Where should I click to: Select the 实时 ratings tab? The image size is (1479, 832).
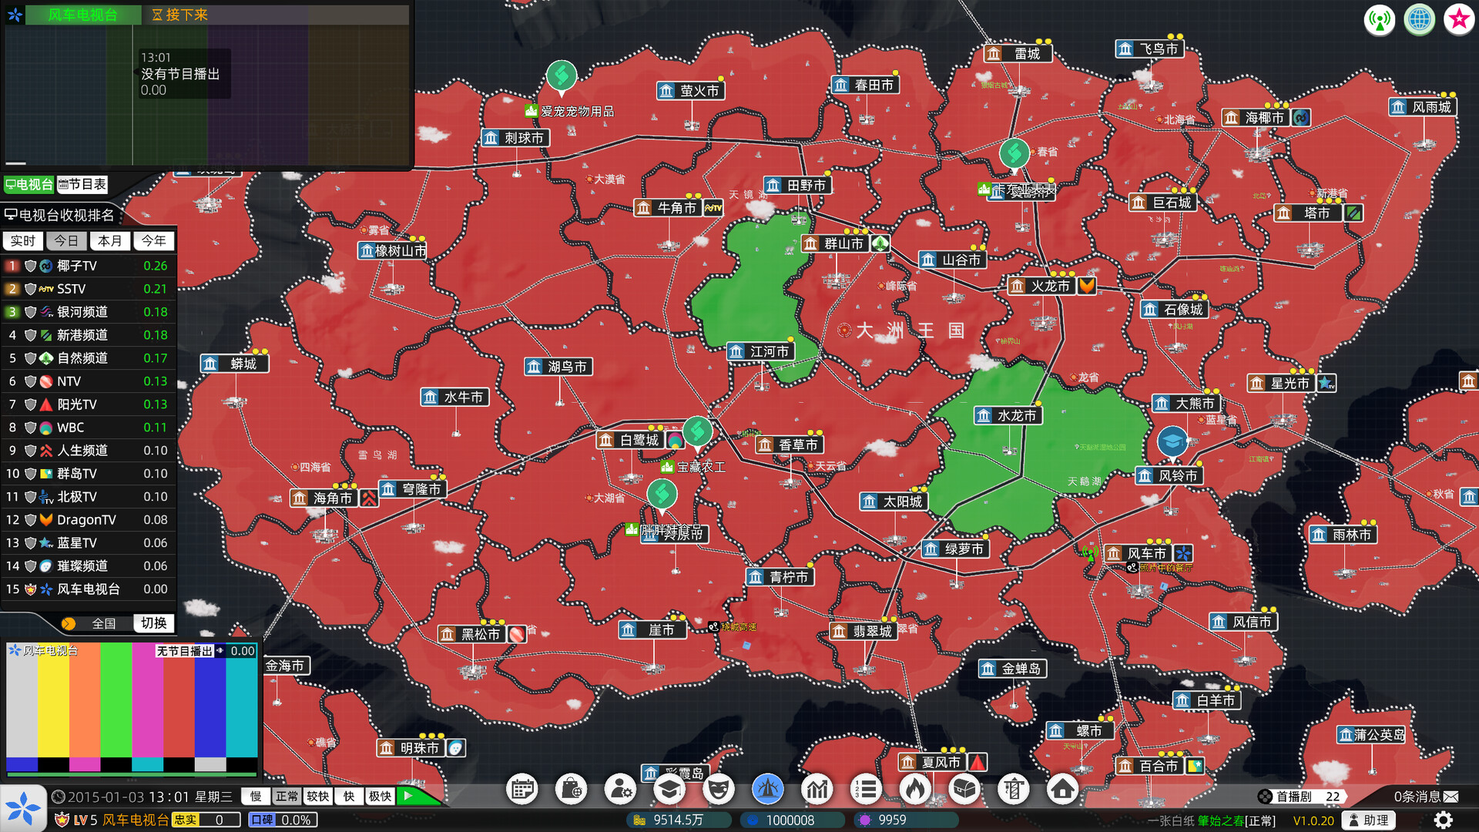tap(22, 241)
